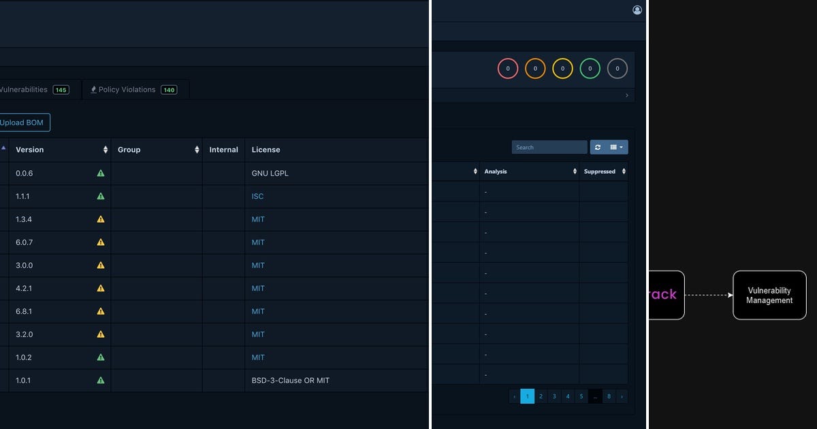
Task: Expand the row via the right-pointing chevron
Action: (x=626, y=95)
